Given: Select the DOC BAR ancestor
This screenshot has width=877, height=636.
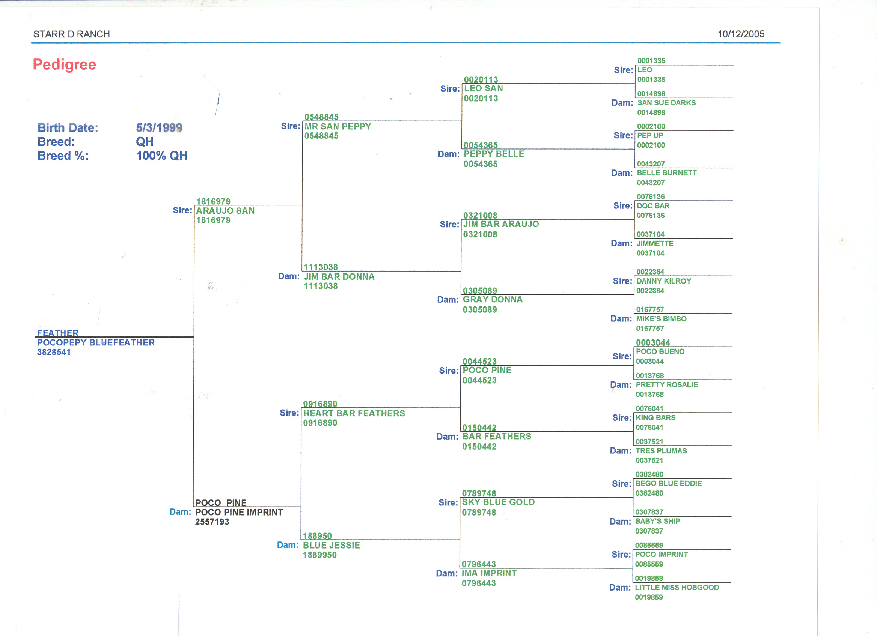Looking at the screenshot, I should [653, 206].
